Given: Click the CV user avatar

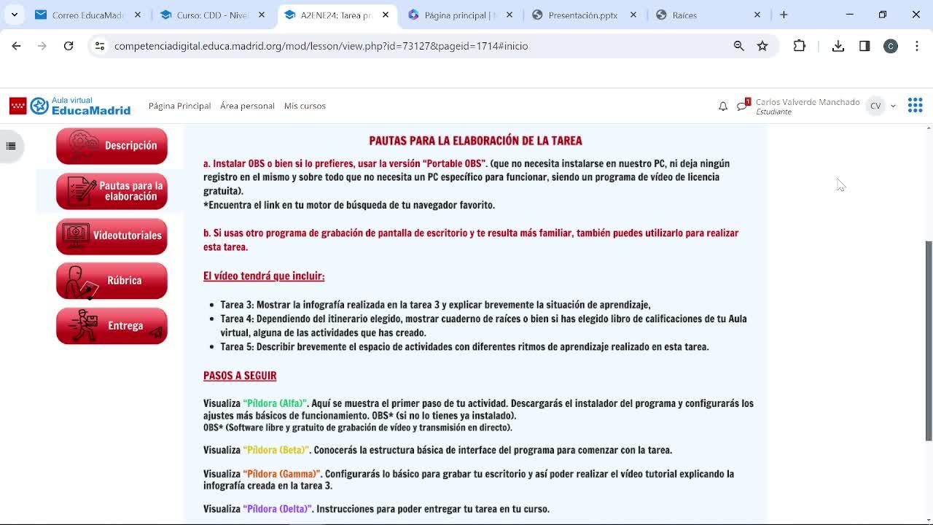Looking at the screenshot, I should (x=875, y=106).
